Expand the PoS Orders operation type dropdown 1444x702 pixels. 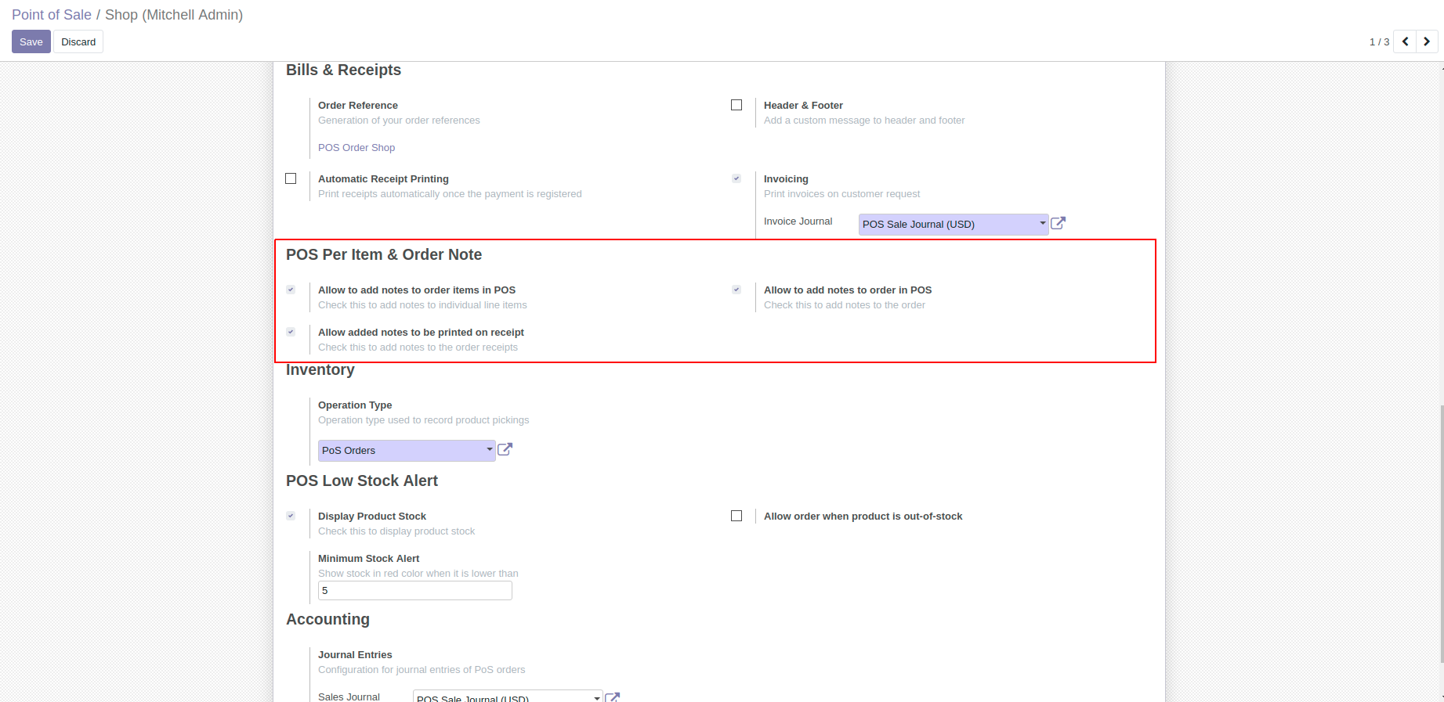point(407,451)
